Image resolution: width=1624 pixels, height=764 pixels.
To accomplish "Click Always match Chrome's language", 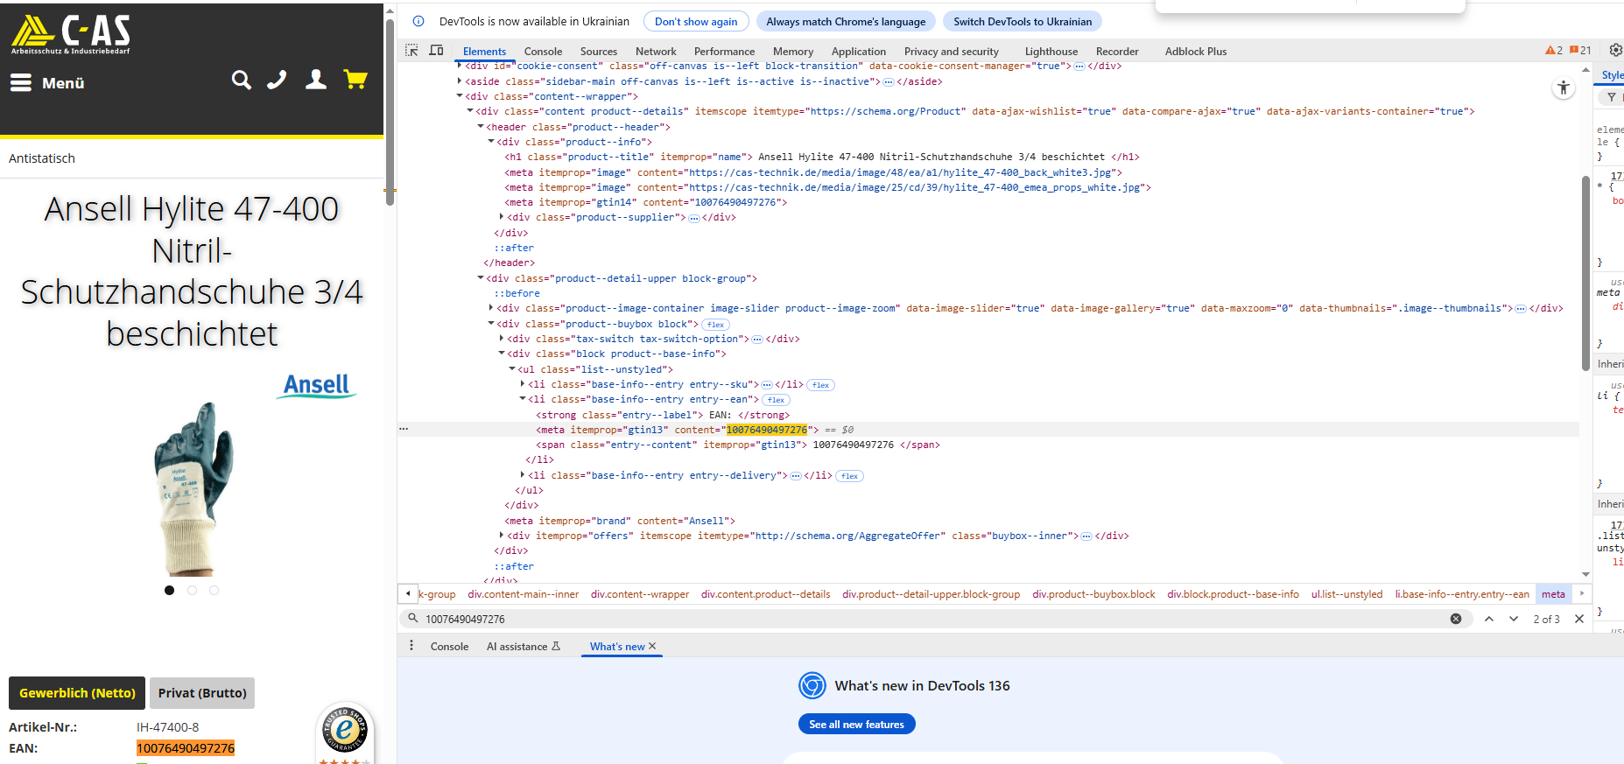I will 846,22.
